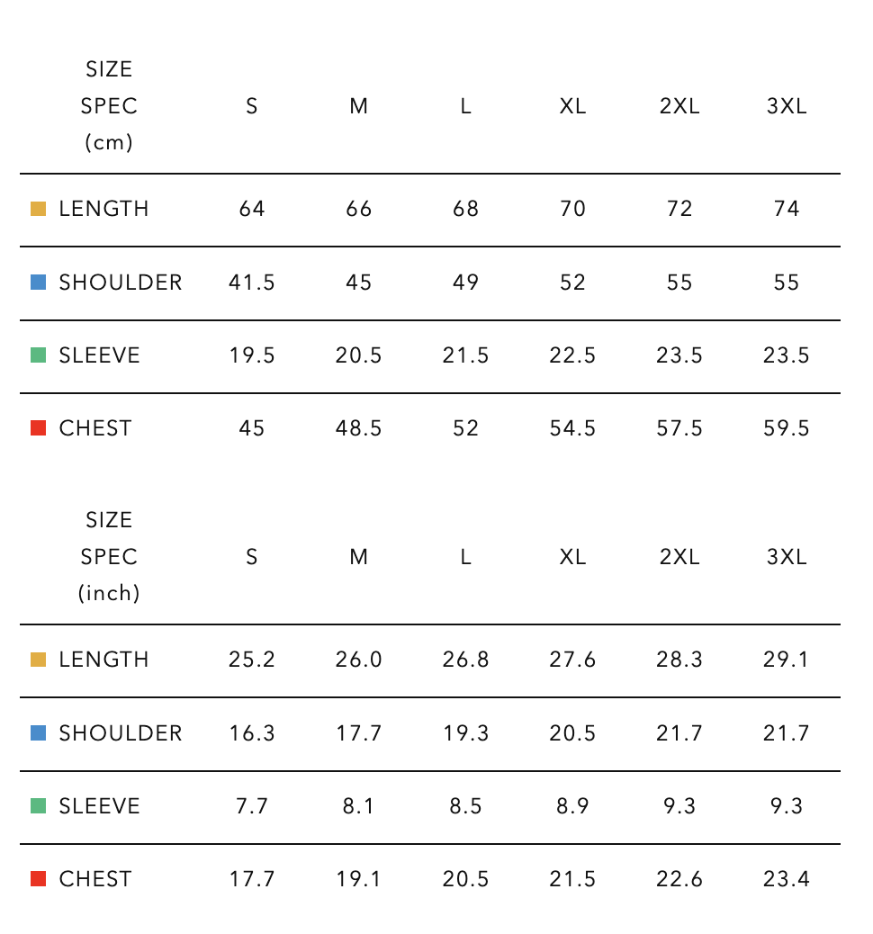The width and height of the screenshot is (873, 934).
Task: Select the 59.5 chest value for 3XL
Action: tap(787, 428)
